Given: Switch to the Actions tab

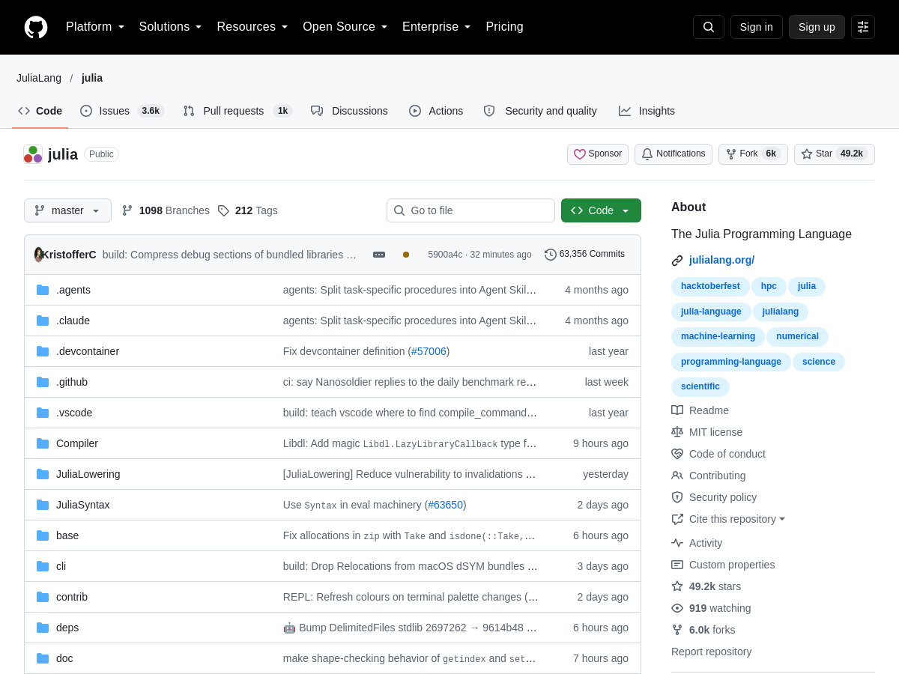Looking at the screenshot, I should point(436,111).
